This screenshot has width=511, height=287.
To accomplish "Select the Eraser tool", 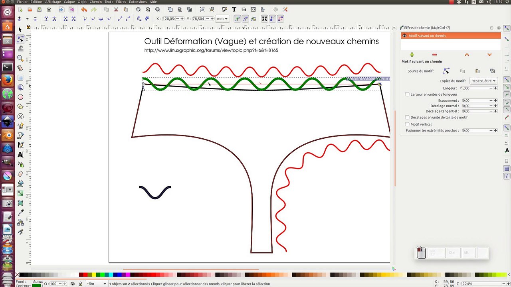I will click(20, 174).
